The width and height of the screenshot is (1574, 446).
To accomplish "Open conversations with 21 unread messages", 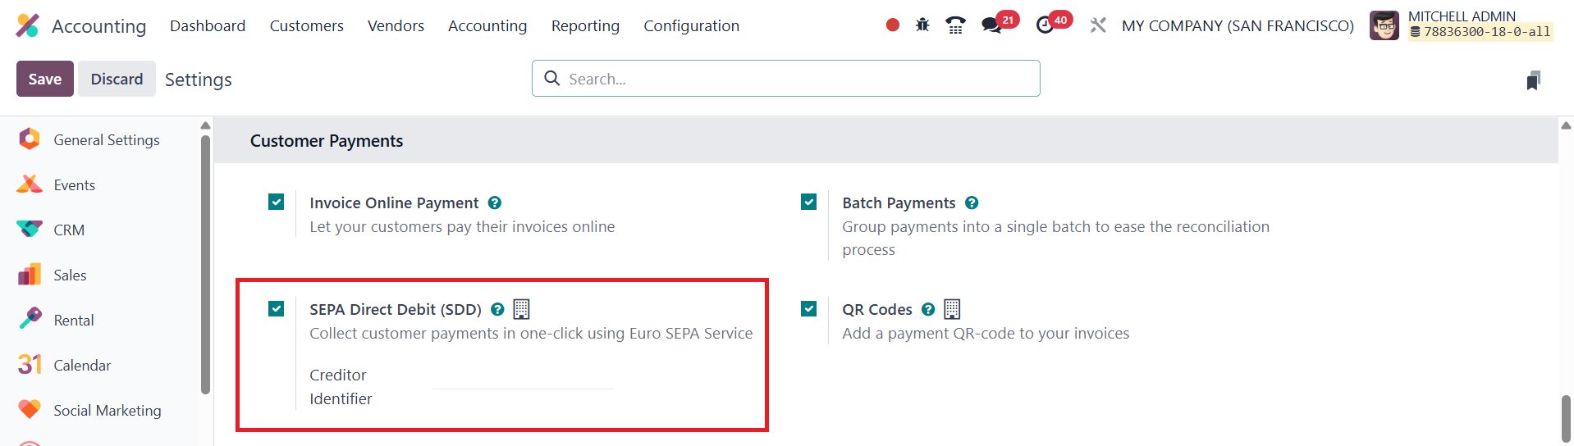I will (x=992, y=25).
